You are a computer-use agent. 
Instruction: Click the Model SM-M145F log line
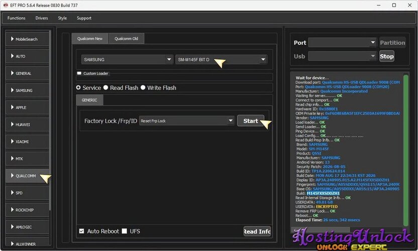pos(312,149)
